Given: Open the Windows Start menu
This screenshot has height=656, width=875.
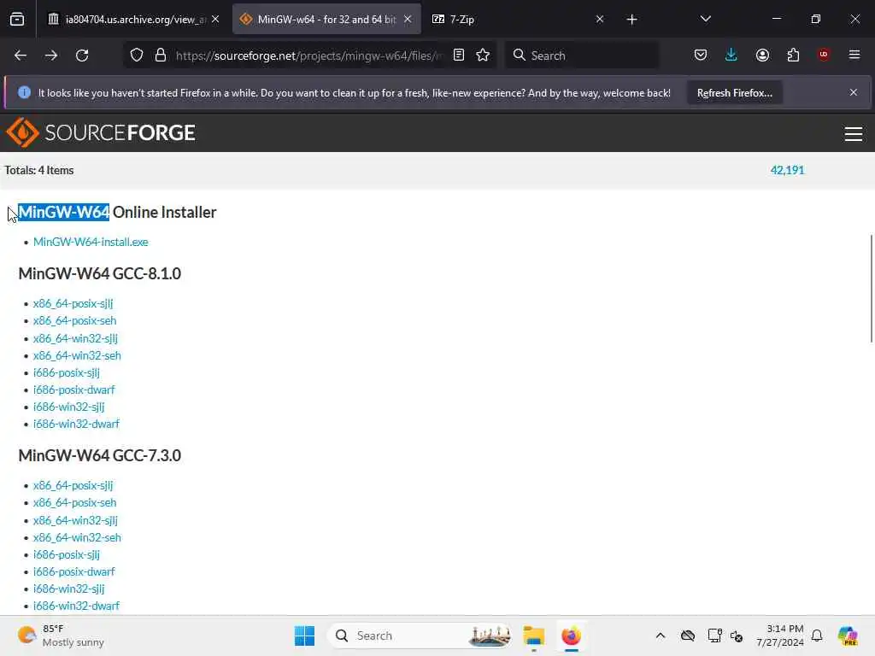Looking at the screenshot, I should 305,635.
